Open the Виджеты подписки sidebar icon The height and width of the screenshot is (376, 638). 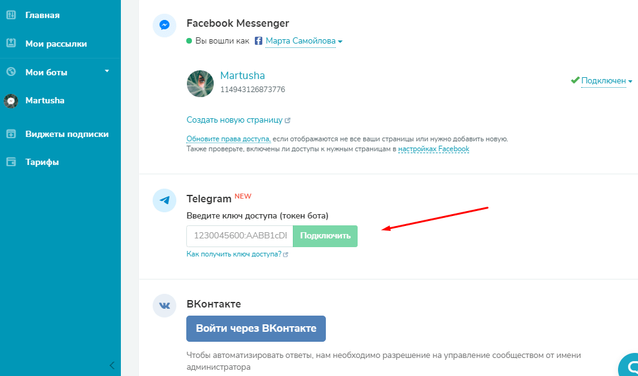tap(11, 133)
